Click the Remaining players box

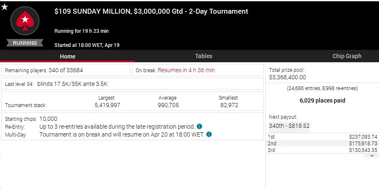click(66, 70)
